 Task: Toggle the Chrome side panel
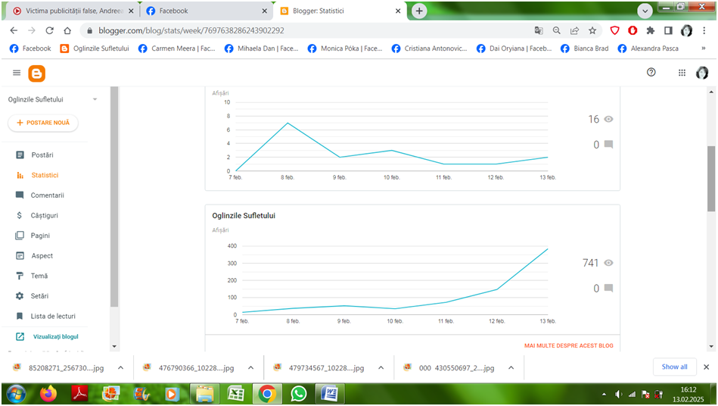(x=668, y=30)
